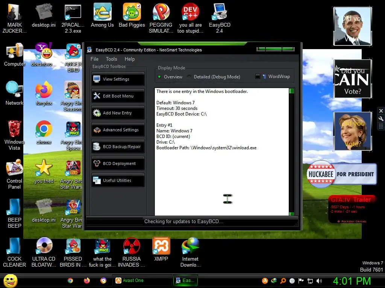The height and width of the screenshot is (288, 385).
Task: Select the COCK CLEANER desktop icon
Action: [x=14, y=252]
